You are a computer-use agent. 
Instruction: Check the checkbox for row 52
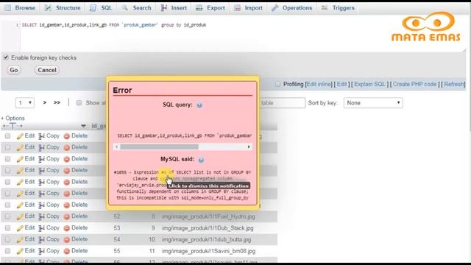pyautogui.click(x=7, y=216)
